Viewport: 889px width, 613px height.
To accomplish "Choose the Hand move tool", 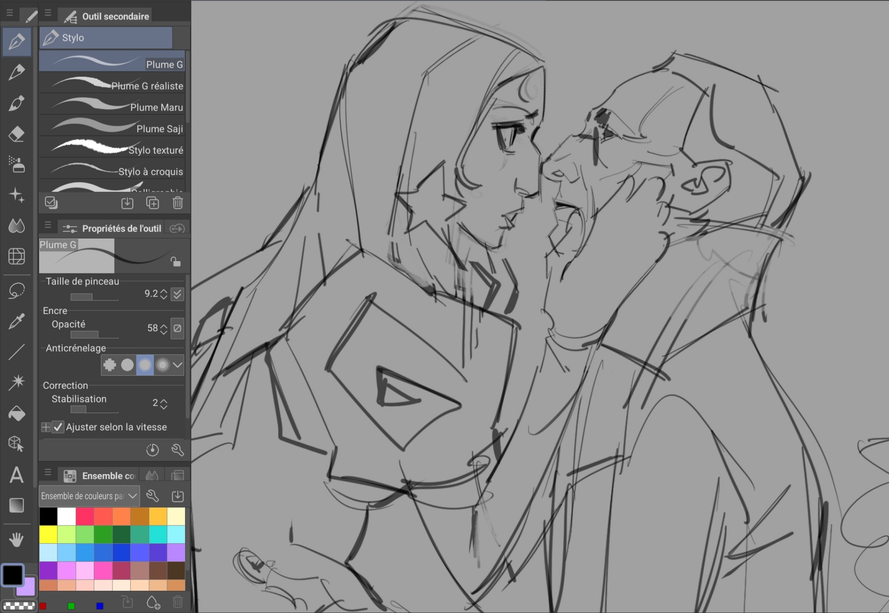I will tap(16, 540).
